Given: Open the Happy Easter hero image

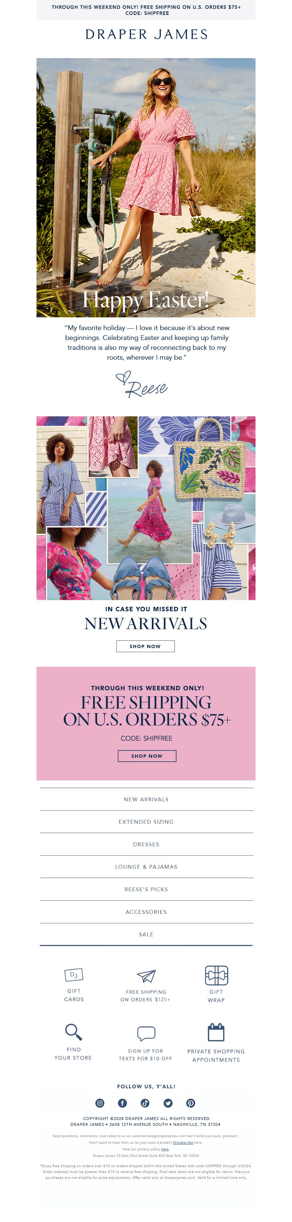Looking at the screenshot, I should (x=146, y=188).
